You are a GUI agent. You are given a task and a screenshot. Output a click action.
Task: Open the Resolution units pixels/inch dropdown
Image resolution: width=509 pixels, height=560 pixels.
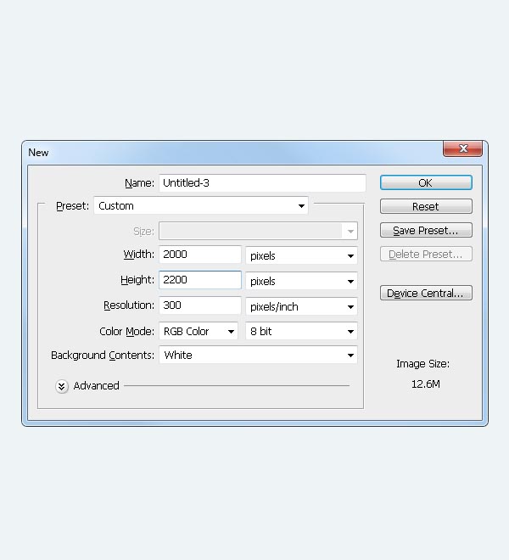pos(301,306)
